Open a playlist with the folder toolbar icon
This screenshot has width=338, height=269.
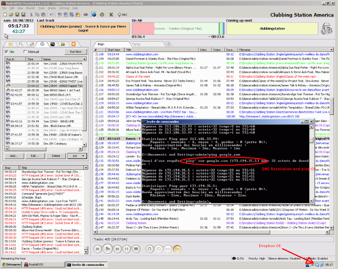pyautogui.click(x=11, y=15)
